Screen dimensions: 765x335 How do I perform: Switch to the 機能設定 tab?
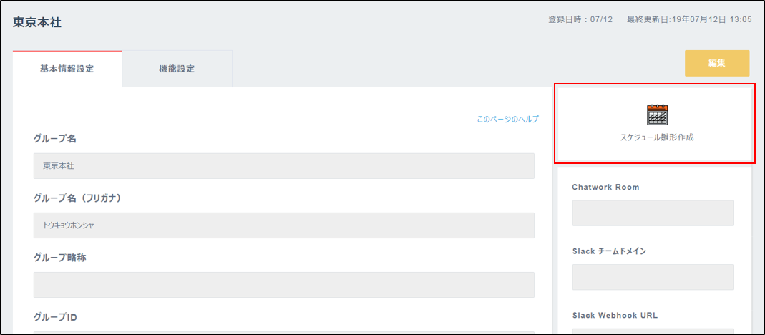click(177, 69)
